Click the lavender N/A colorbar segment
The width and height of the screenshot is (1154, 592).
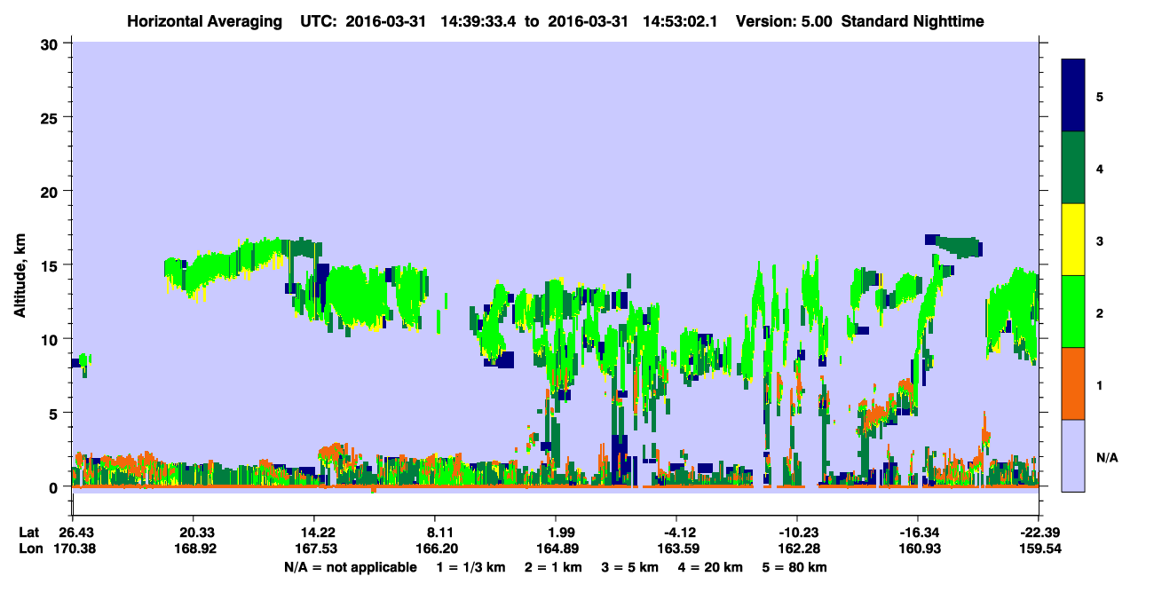click(x=1073, y=455)
